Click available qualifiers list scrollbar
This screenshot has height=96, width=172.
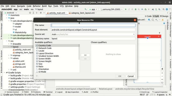click(x=79, y=52)
